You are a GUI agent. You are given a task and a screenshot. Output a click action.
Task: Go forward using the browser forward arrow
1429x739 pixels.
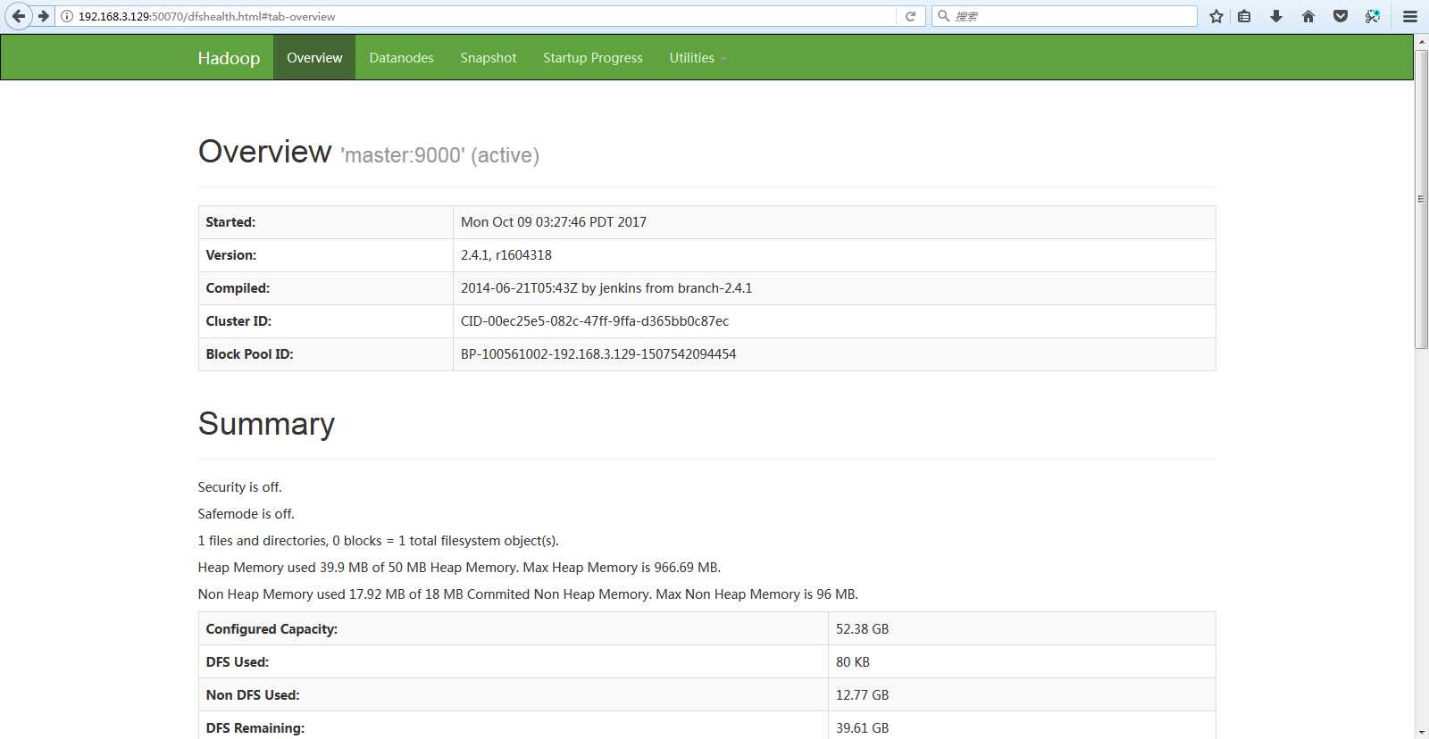coord(43,16)
